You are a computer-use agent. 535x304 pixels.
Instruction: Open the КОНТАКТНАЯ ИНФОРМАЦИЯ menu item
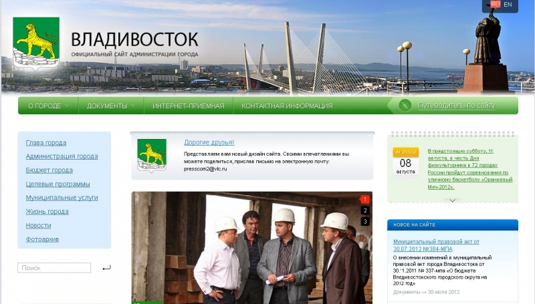click(287, 106)
